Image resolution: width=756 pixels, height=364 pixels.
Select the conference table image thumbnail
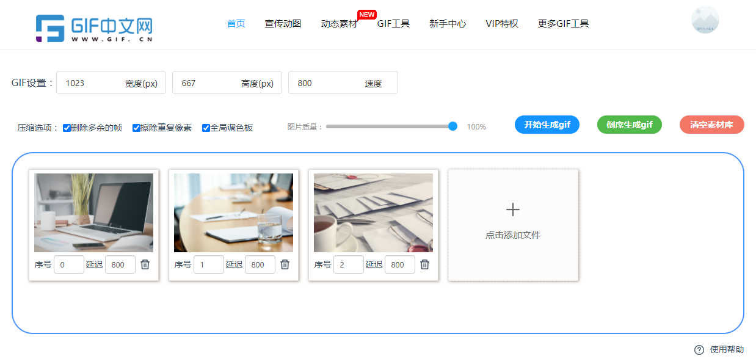[x=233, y=213]
